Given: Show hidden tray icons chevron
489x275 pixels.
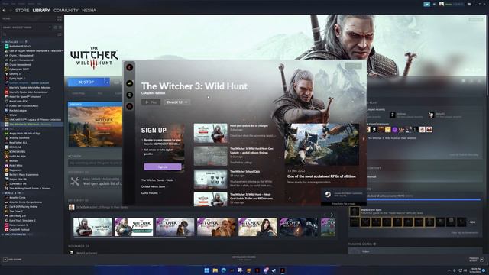Looking at the screenshot, I should pyautogui.click(x=449, y=270).
